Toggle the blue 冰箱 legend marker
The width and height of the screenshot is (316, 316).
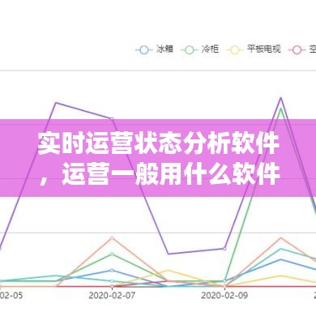(144, 49)
